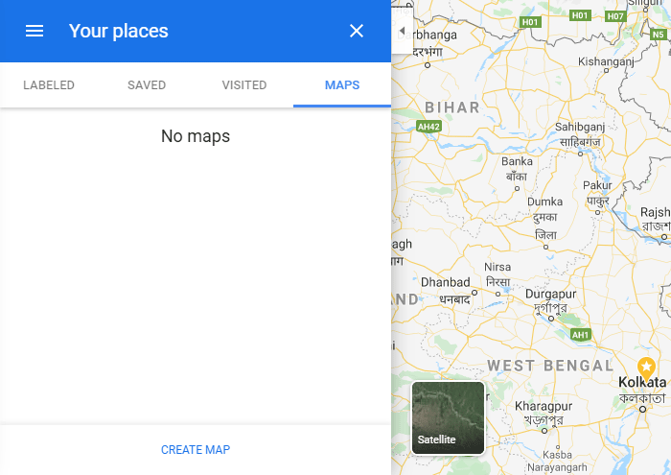Viewport: 671px width, 475px height.
Task: Switch to Satellite view thumbnail
Action: tap(448, 417)
